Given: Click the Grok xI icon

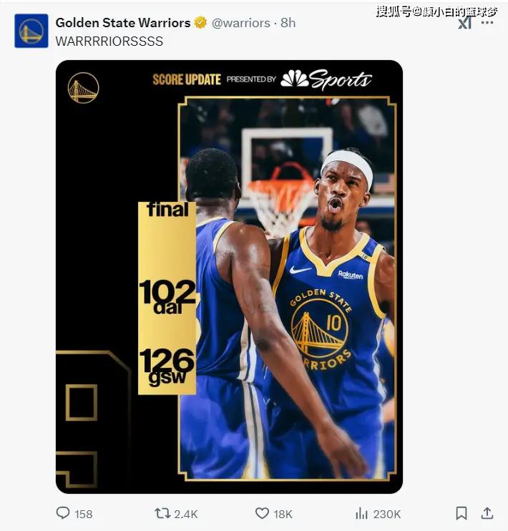Looking at the screenshot, I should tap(465, 23).
